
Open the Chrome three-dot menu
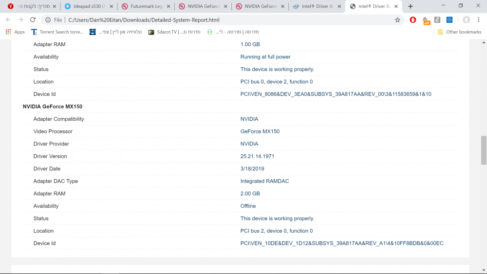479,20
